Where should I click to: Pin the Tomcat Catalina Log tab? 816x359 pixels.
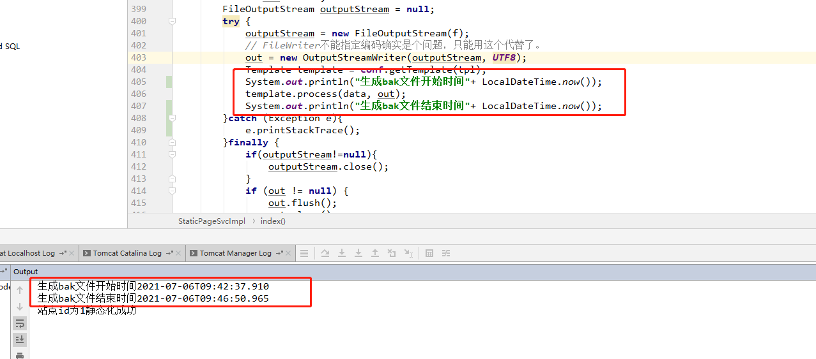pyautogui.click(x=169, y=253)
